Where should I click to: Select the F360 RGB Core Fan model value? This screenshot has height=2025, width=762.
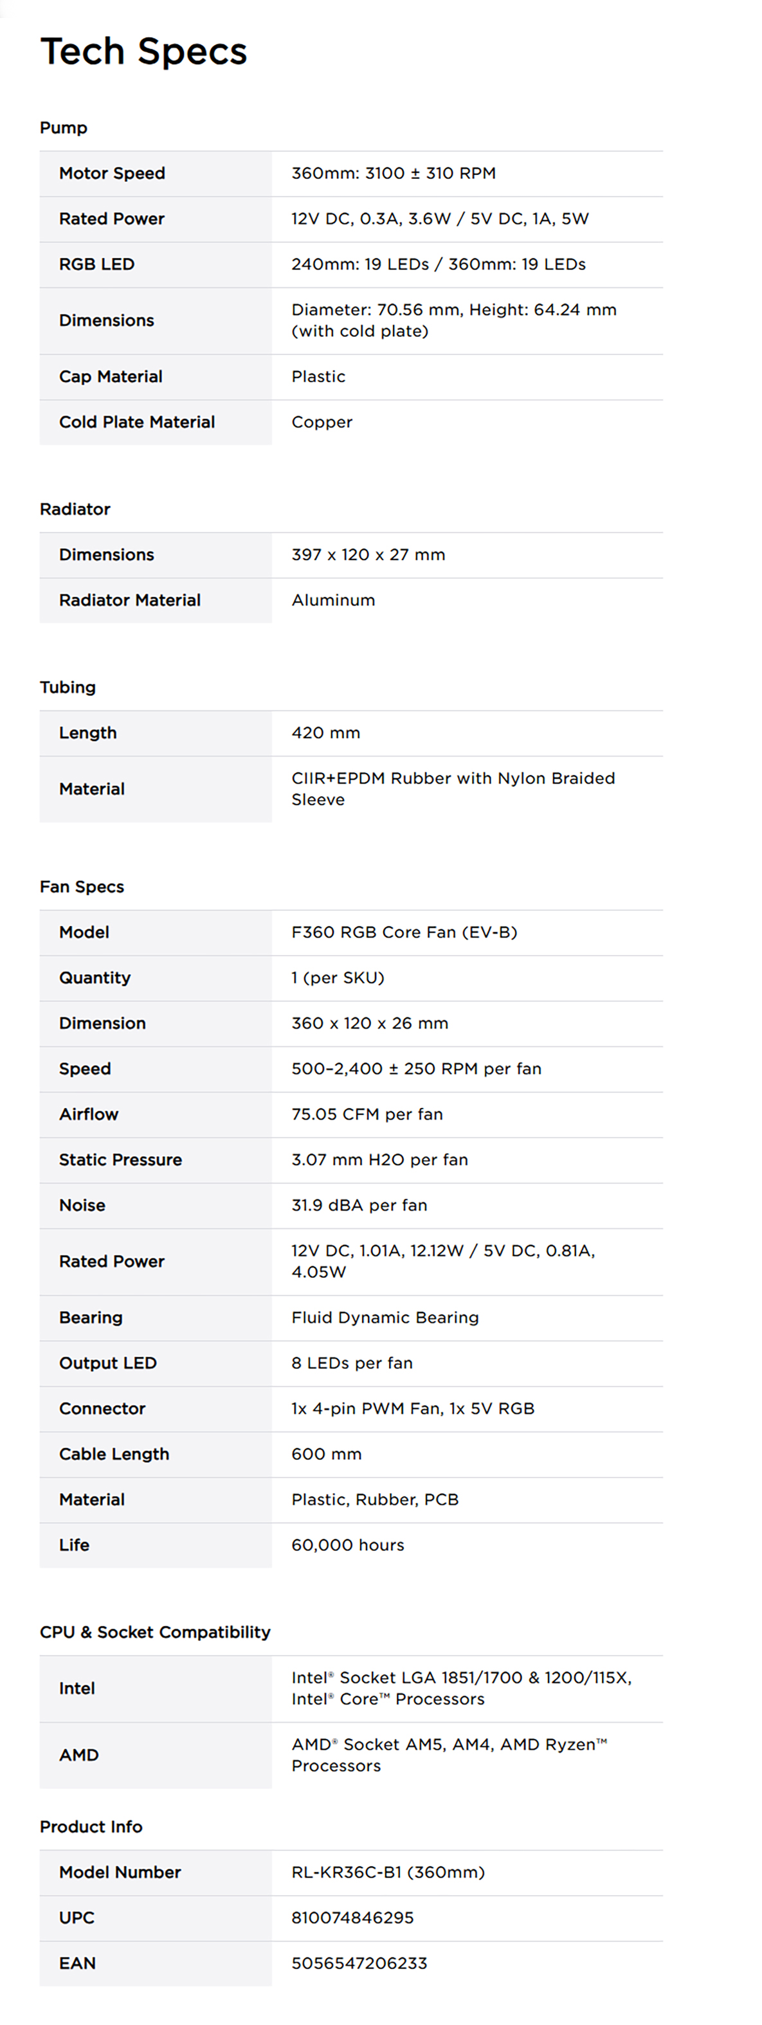pyautogui.click(x=404, y=932)
